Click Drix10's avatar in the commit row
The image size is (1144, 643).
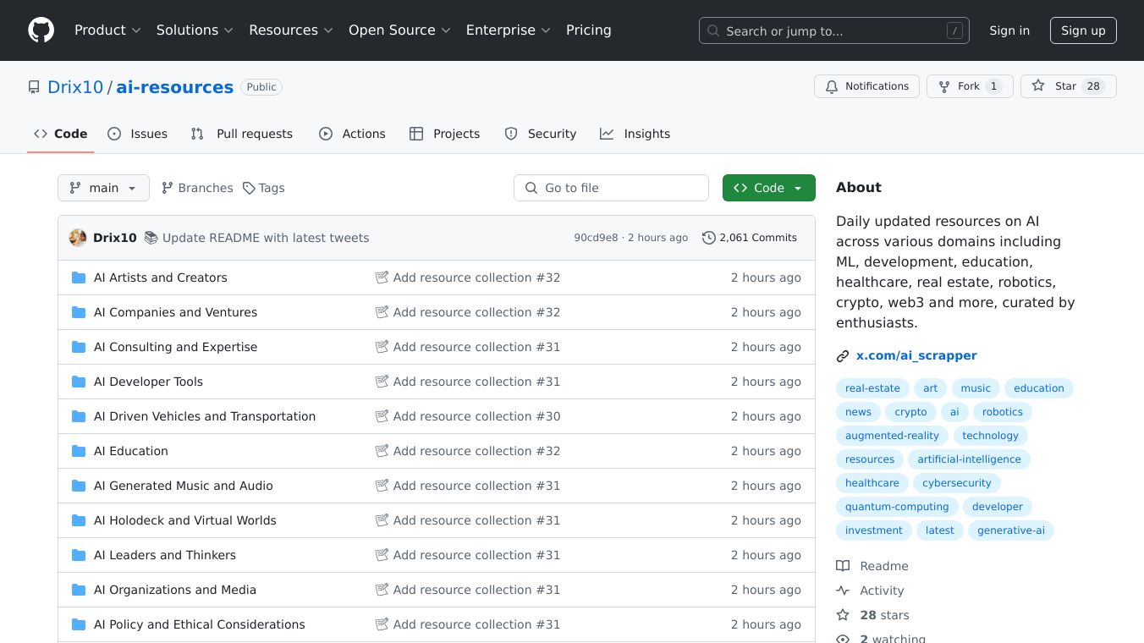coord(78,238)
